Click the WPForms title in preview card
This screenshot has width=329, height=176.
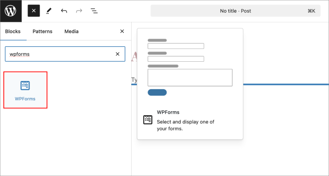click(x=168, y=112)
